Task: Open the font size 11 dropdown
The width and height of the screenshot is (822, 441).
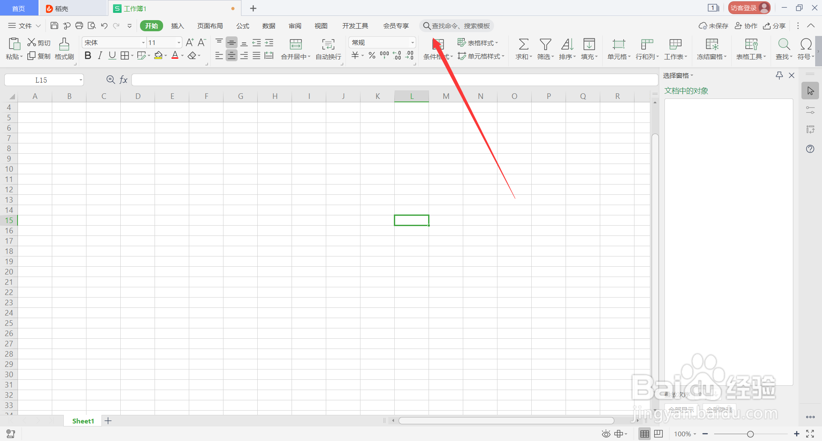Action: [x=179, y=42]
